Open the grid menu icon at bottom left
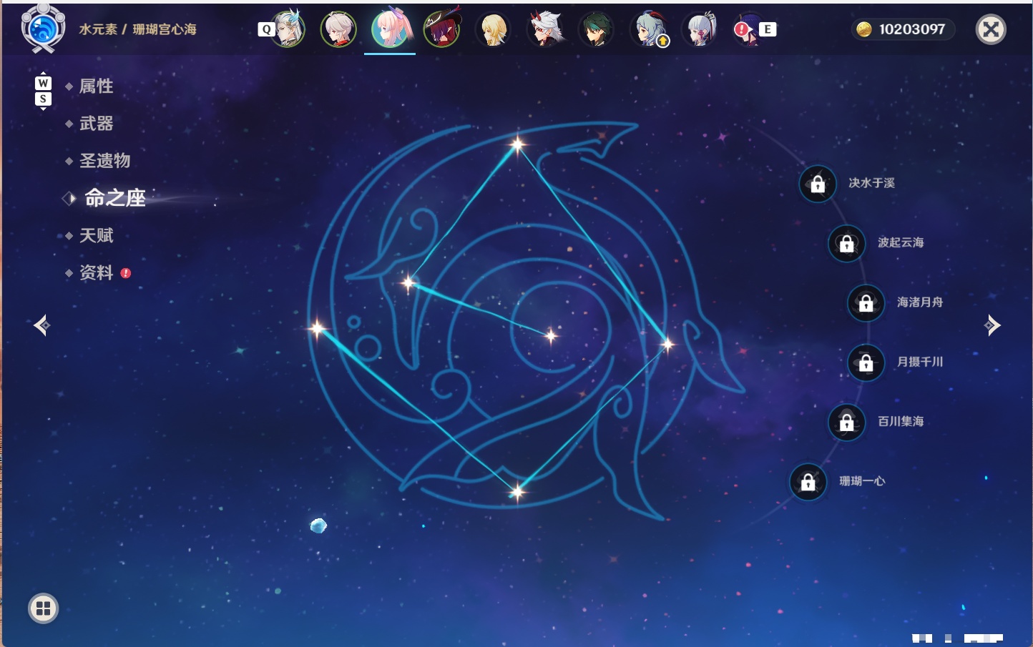The height and width of the screenshot is (647, 1033). point(43,608)
